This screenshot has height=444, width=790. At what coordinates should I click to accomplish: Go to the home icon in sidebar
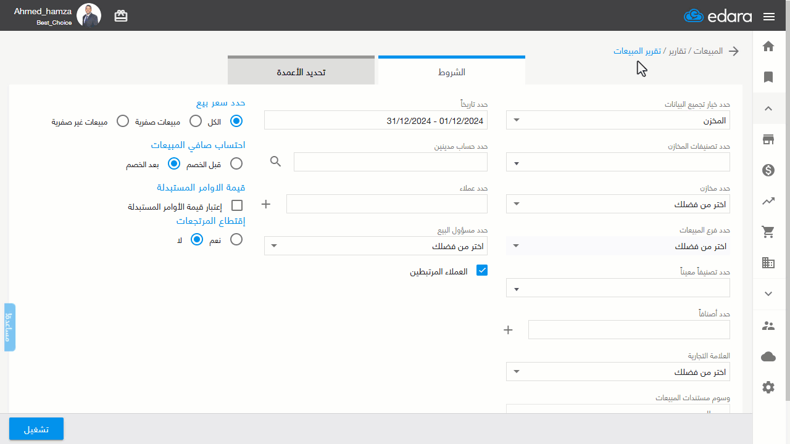[x=768, y=46]
